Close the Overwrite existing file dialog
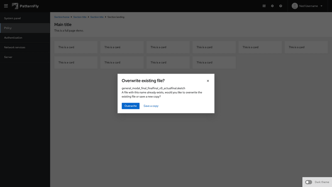332x187 pixels. [208, 81]
